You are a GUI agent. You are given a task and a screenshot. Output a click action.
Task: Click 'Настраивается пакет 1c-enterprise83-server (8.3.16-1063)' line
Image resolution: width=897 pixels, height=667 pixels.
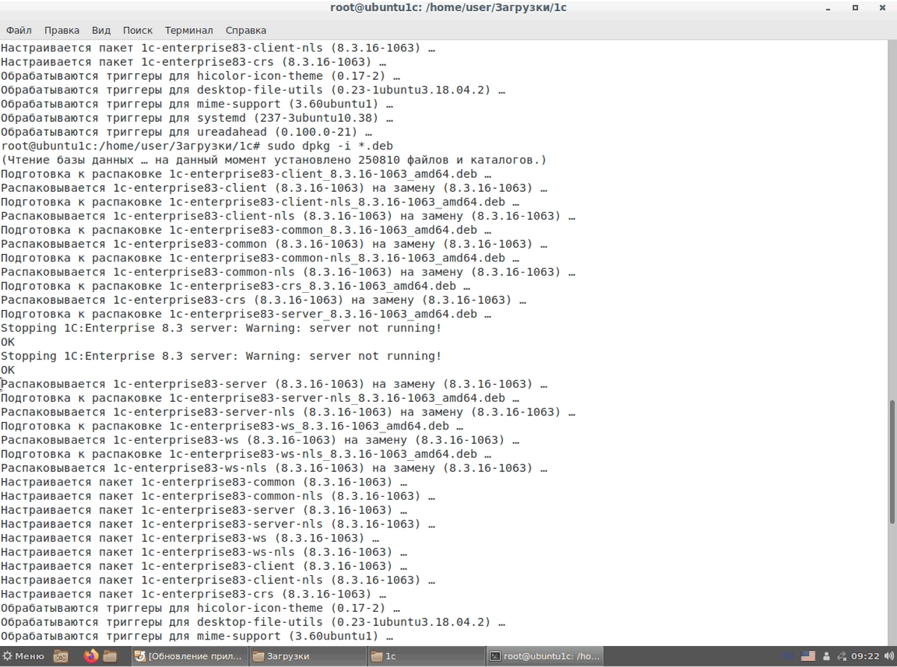204,510
